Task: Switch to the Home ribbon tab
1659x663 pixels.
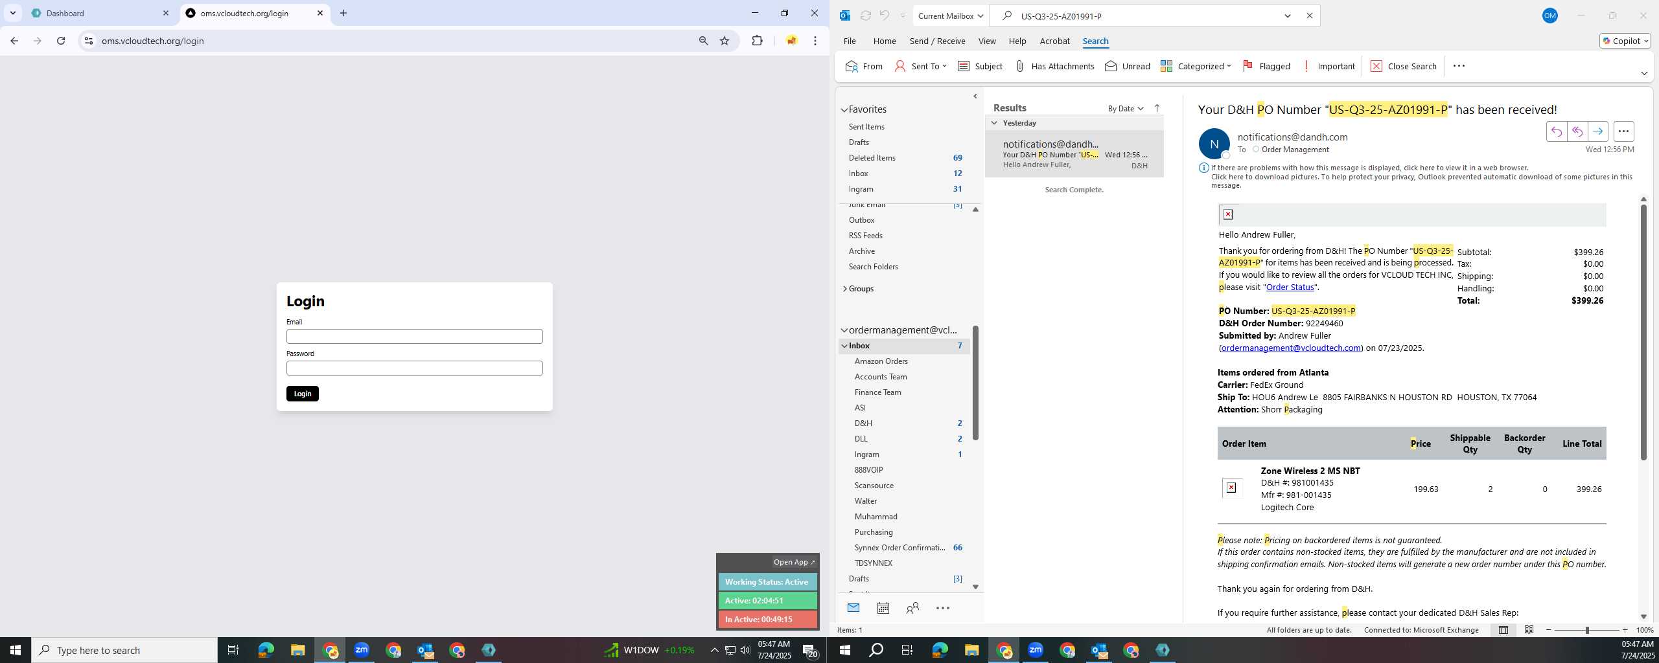Action: 885,41
